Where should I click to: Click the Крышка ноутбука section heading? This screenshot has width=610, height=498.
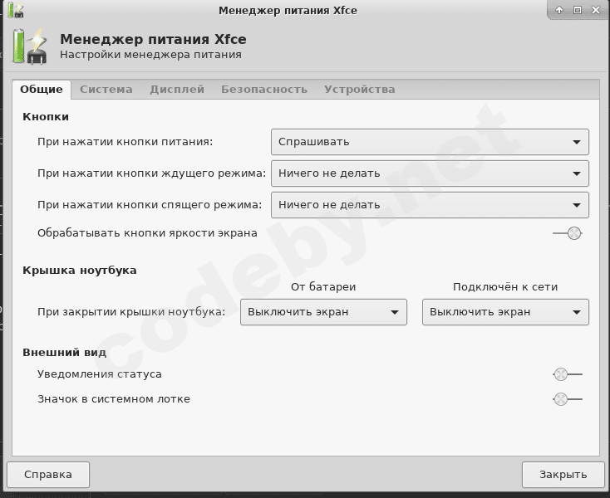click(x=79, y=270)
